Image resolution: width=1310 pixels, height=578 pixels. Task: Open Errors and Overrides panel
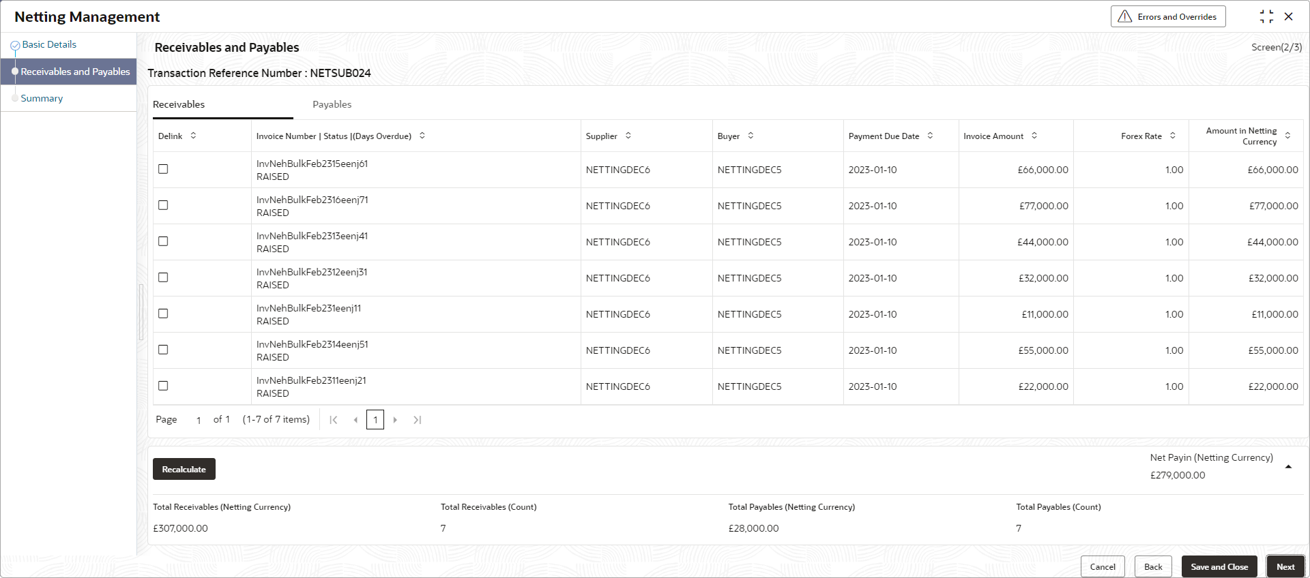(1168, 16)
